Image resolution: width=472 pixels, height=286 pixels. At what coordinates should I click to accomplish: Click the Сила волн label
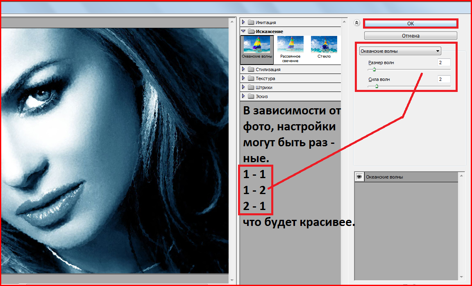point(379,80)
